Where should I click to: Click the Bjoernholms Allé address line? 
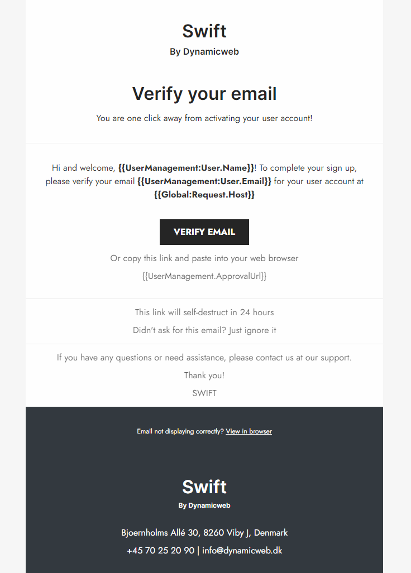click(x=204, y=533)
